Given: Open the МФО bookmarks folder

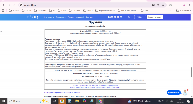Looking at the screenshot, I should 145,11.
